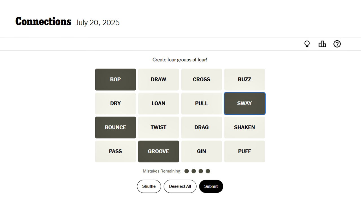Open the statistics bar chart icon

click(x=322, y=44)
